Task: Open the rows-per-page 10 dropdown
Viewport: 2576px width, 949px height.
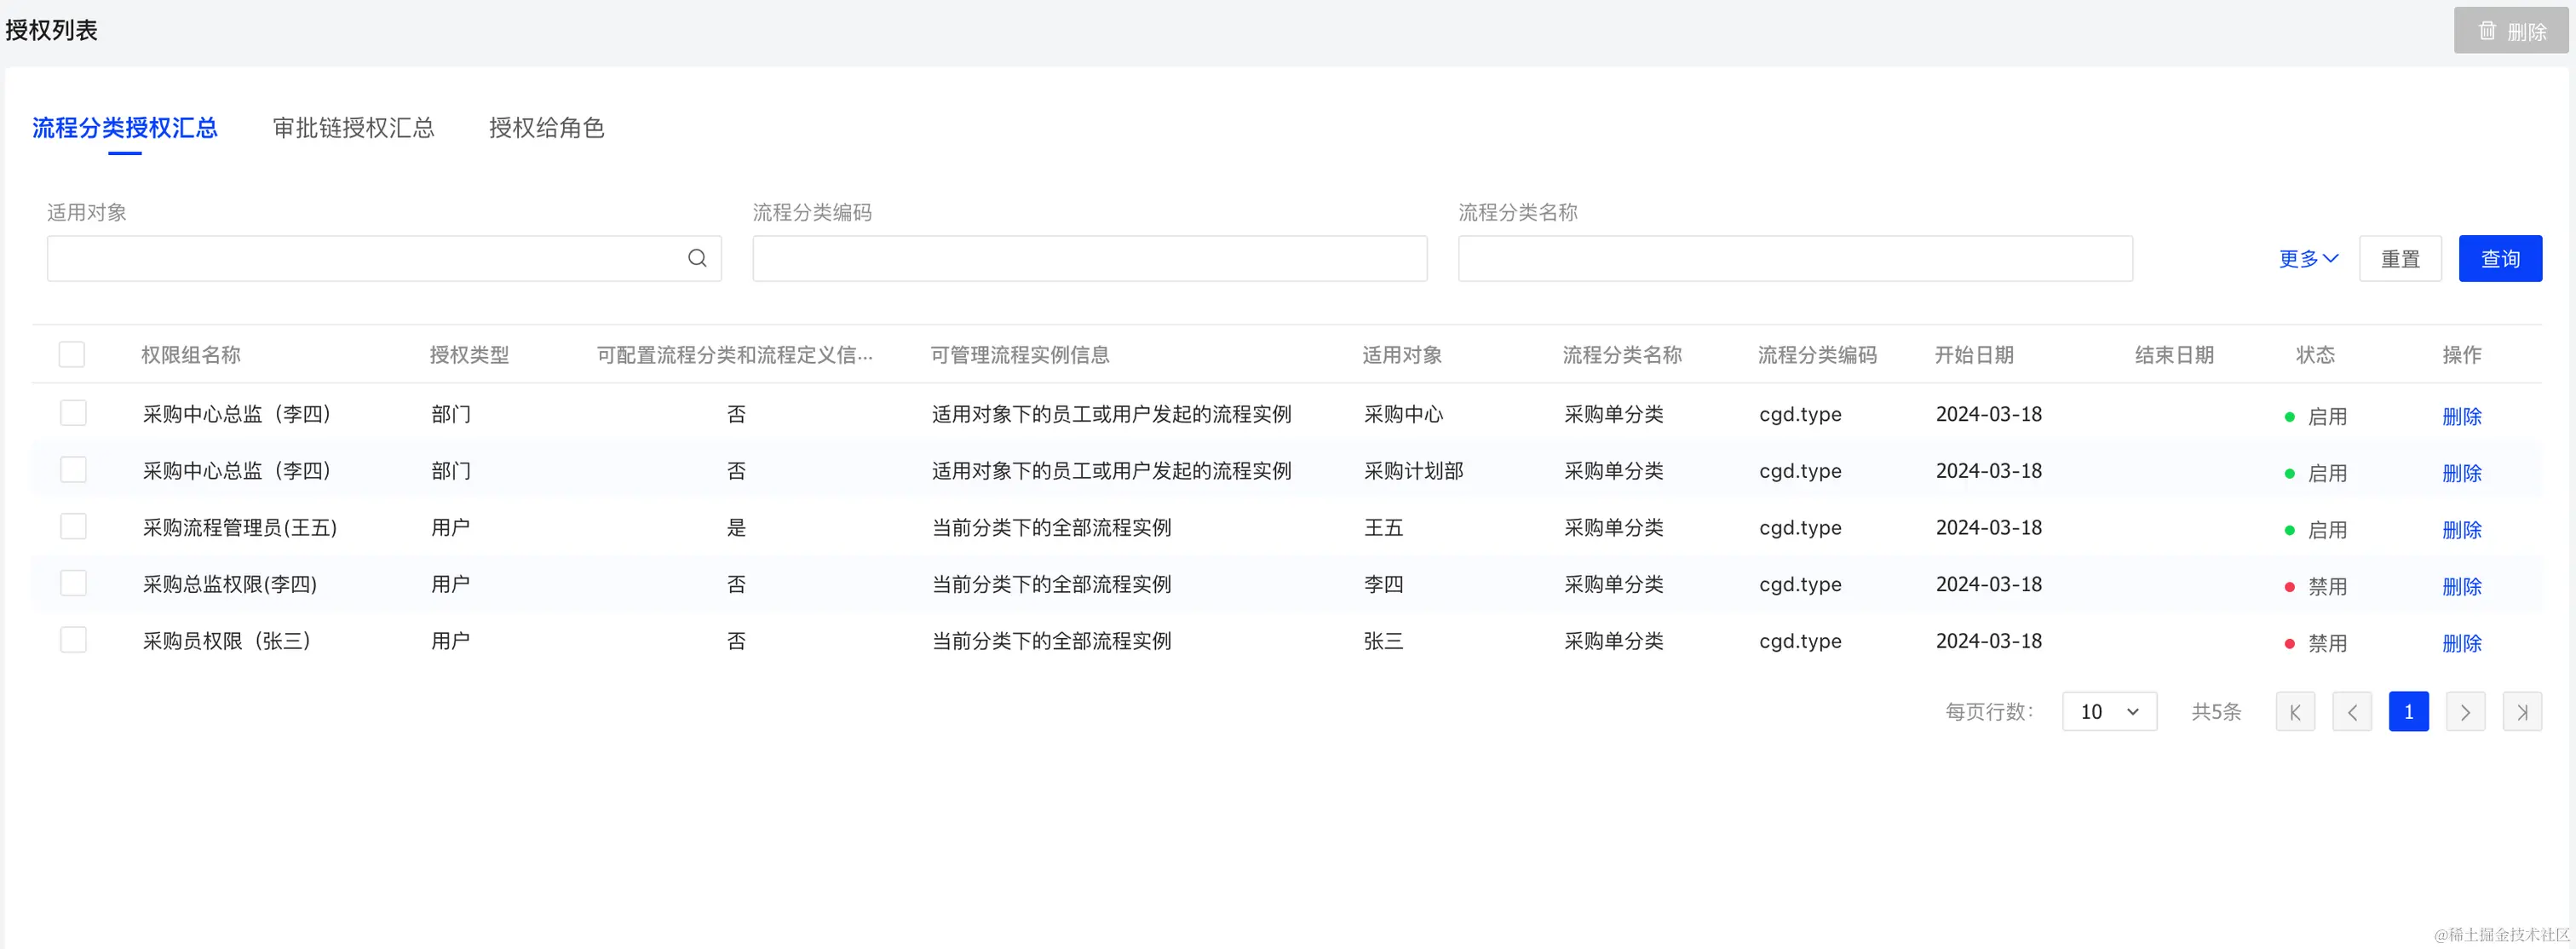Action: pos(2109,712)
